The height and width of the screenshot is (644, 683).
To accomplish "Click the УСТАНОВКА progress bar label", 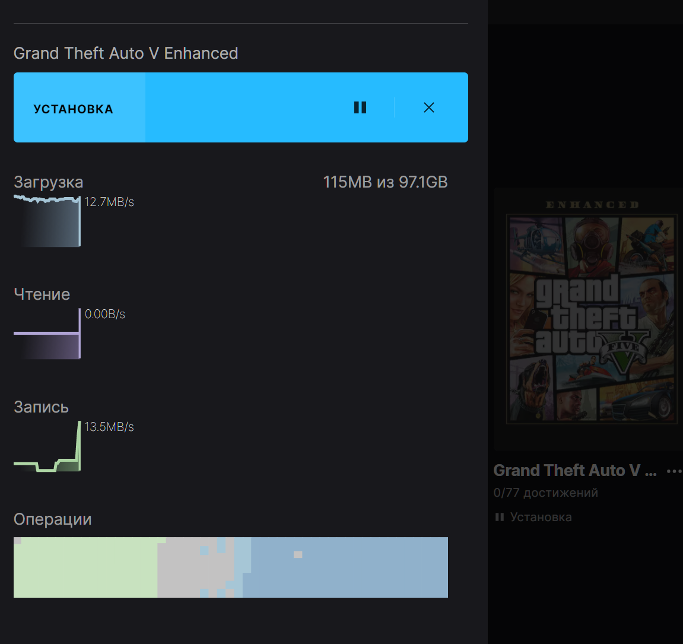I will tap(73, 109).
